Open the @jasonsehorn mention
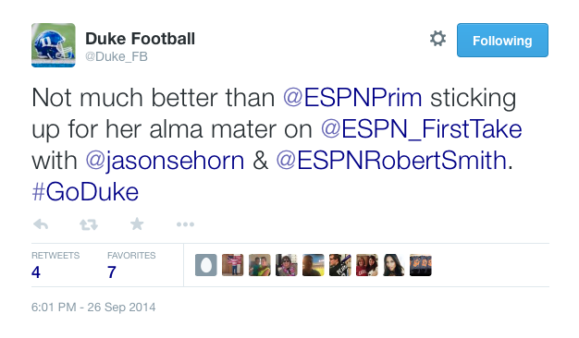The image size is (579, 338). 165,161
